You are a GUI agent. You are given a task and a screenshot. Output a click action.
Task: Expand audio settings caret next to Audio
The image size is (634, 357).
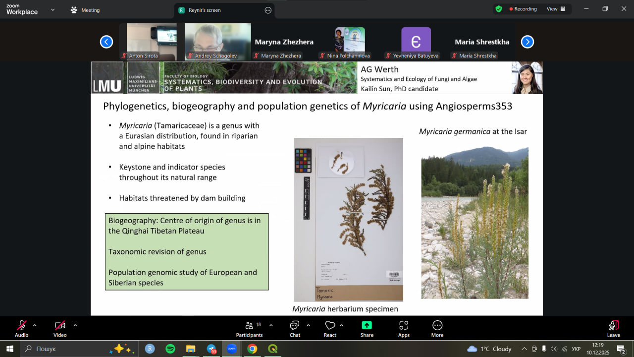tap(35, 325)
